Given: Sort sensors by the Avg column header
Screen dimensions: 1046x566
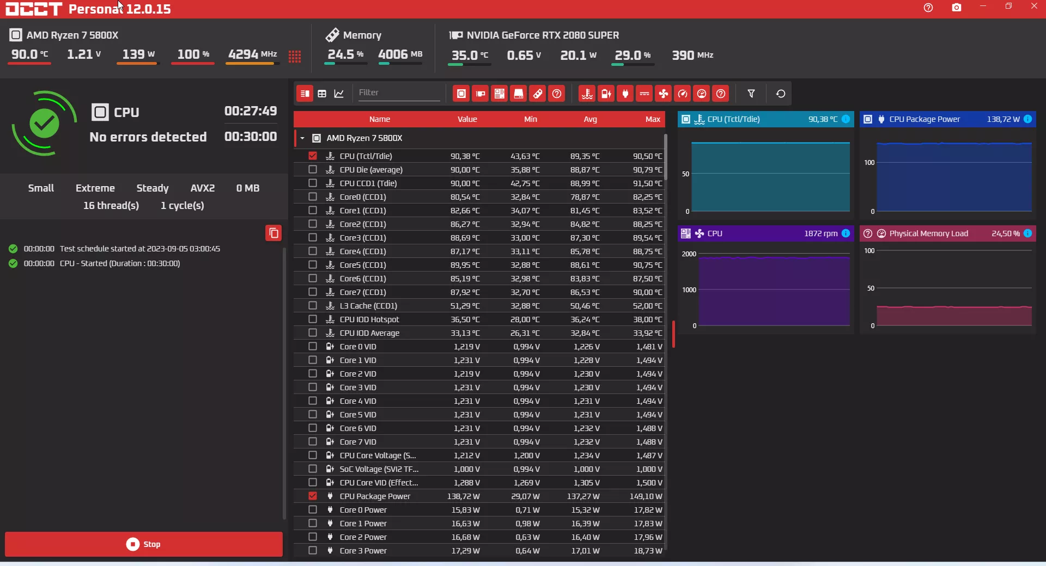Looking at the screenshot, I should [591, 119].
